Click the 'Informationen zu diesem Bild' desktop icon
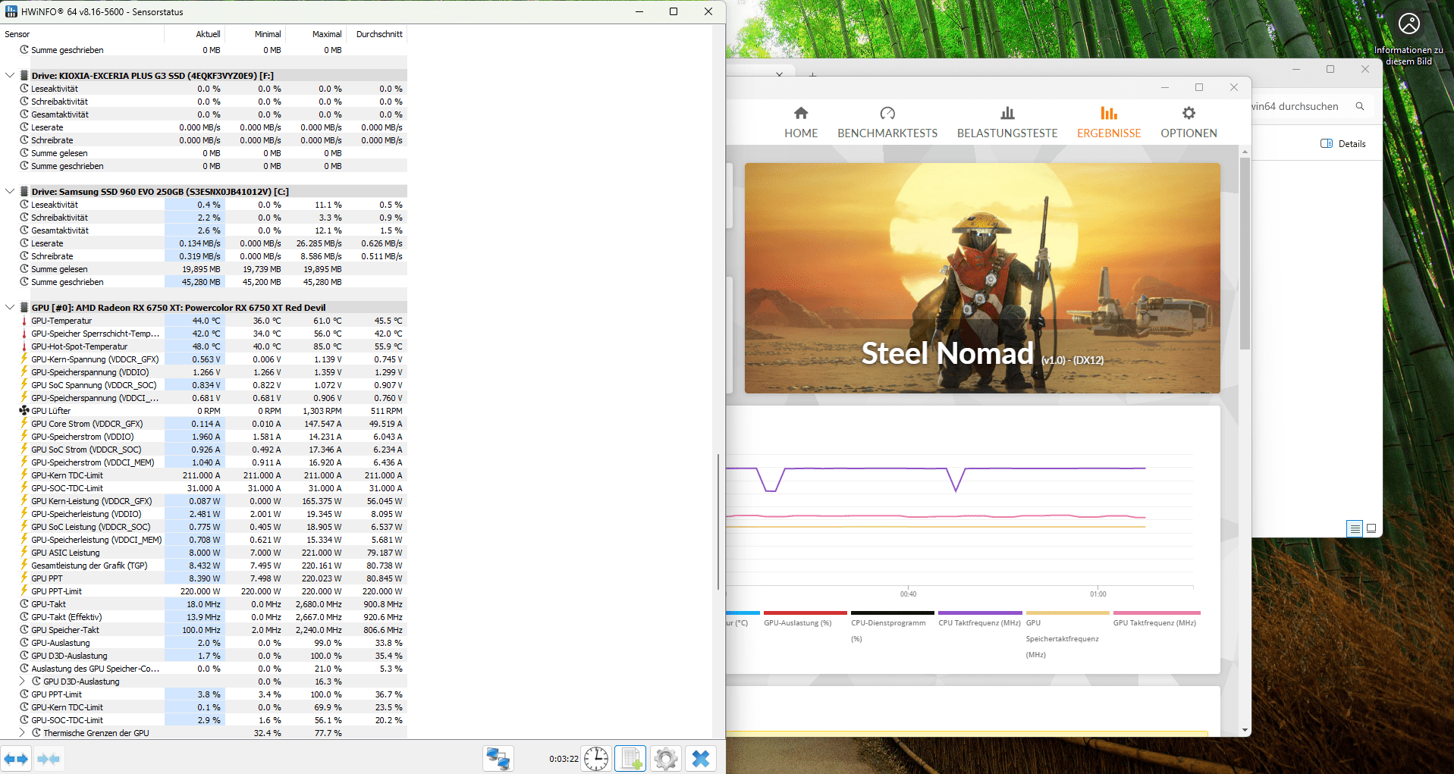 click(x=1408, y=39)
